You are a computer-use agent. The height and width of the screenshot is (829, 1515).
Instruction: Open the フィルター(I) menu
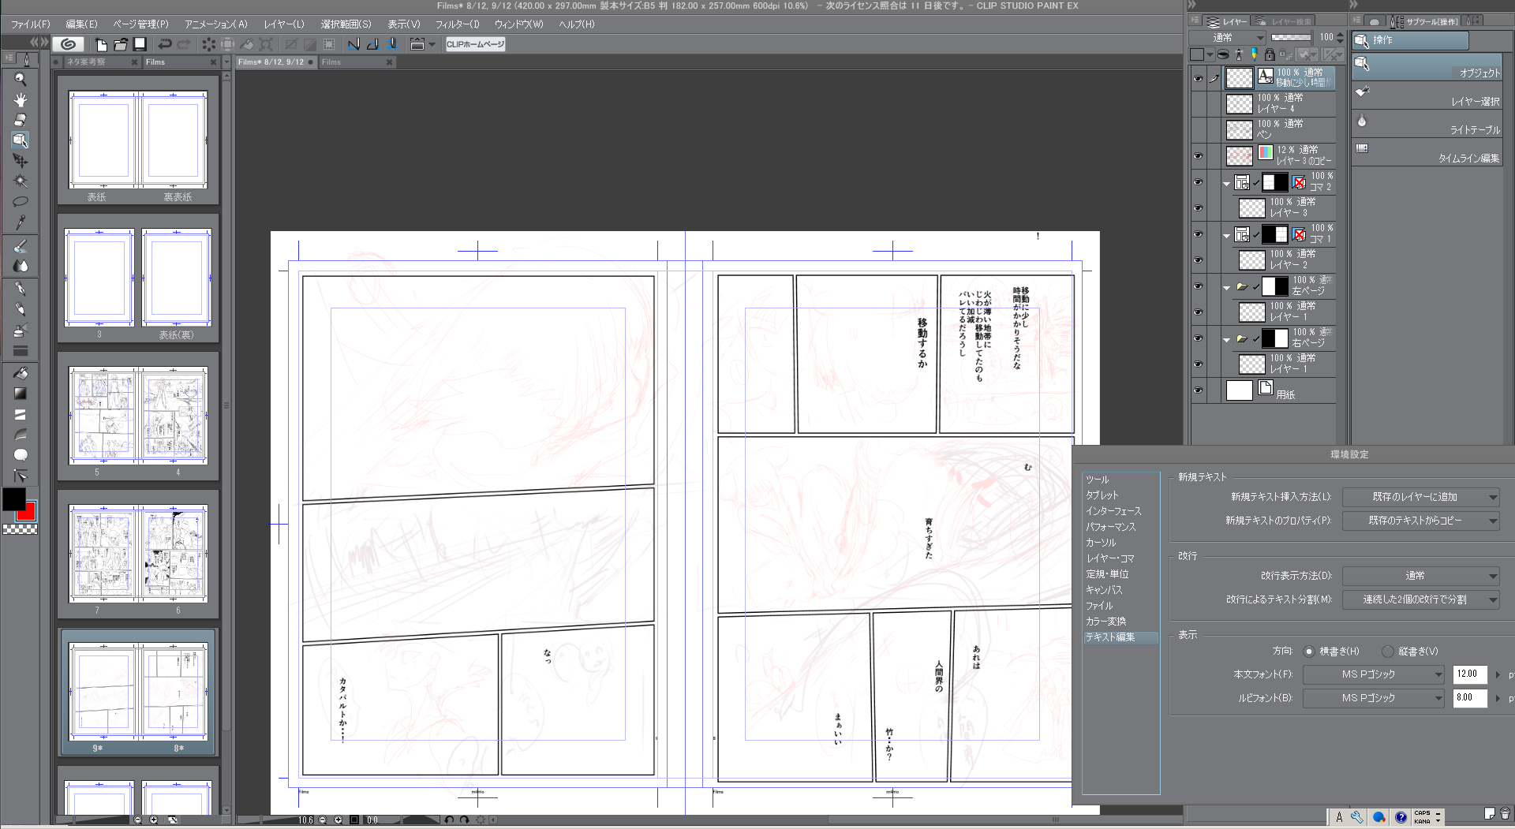click(457, 24)
